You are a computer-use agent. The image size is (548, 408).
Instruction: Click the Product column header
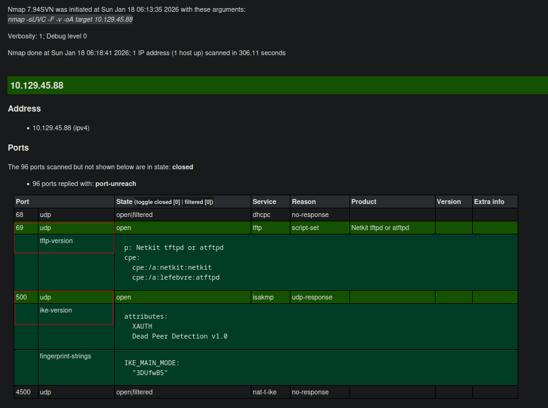(364, 202)
